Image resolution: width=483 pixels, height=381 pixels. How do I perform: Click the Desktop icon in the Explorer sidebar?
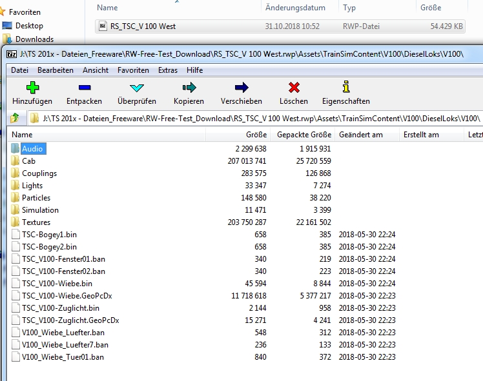tap(7, 26)
